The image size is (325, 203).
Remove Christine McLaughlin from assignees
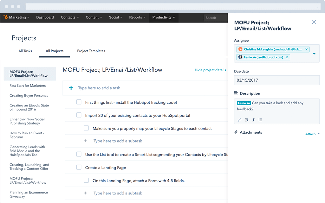pyautogui.click(x=306, y=49)
